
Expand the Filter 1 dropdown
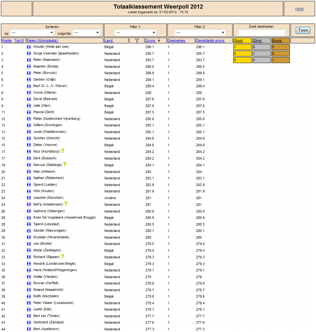coord(136,32)
